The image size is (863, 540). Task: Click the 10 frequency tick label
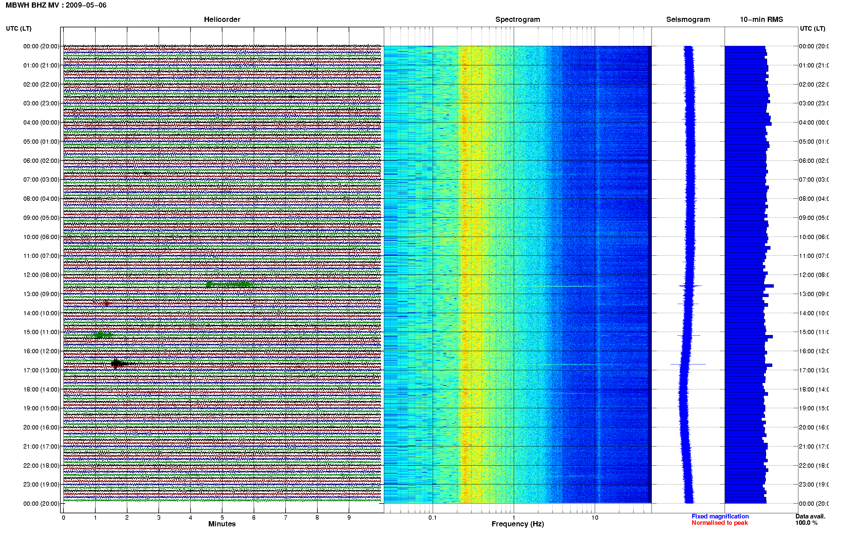coord(595,518)
